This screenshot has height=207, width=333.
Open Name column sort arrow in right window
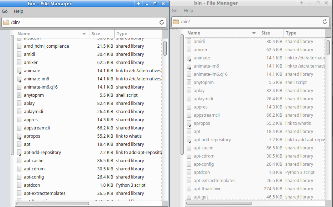(254, 33)
